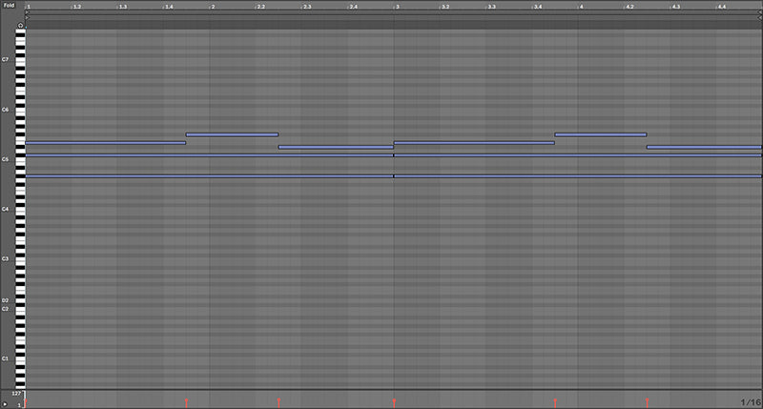The width and height of the screenshot is (763, 409).
Task: Click the 1/16 grid size label
Action: (x=750, y=402)
